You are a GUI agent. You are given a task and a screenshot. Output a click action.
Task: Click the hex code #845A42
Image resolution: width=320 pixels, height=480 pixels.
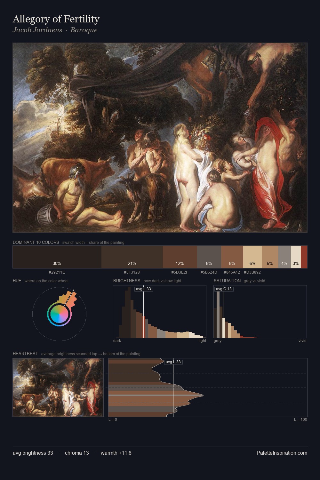click(x=232, y=272)
